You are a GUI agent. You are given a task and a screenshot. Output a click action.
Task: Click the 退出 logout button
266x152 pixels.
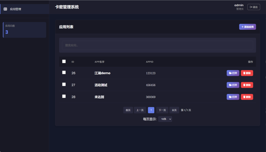(254, 7)
